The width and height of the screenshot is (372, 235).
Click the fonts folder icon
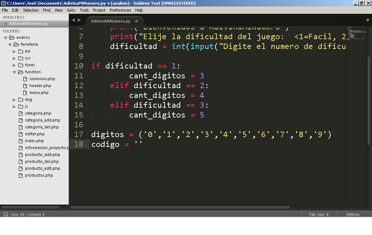21,65
